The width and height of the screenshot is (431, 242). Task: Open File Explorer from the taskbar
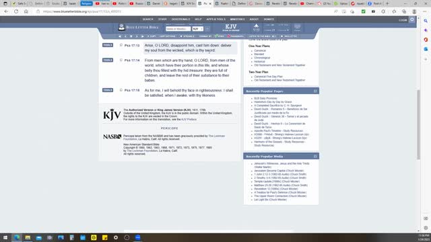pos(28,237)
